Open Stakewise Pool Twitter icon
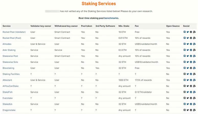 click(x=188, y=56)
